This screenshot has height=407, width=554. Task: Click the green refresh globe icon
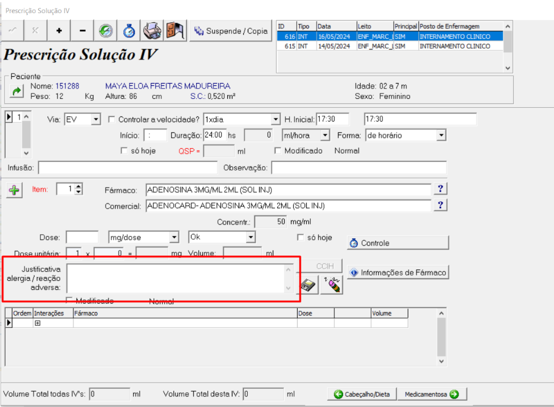tap(106, 31)
